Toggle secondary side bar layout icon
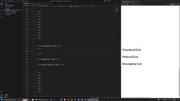 (x=108, y=1)
